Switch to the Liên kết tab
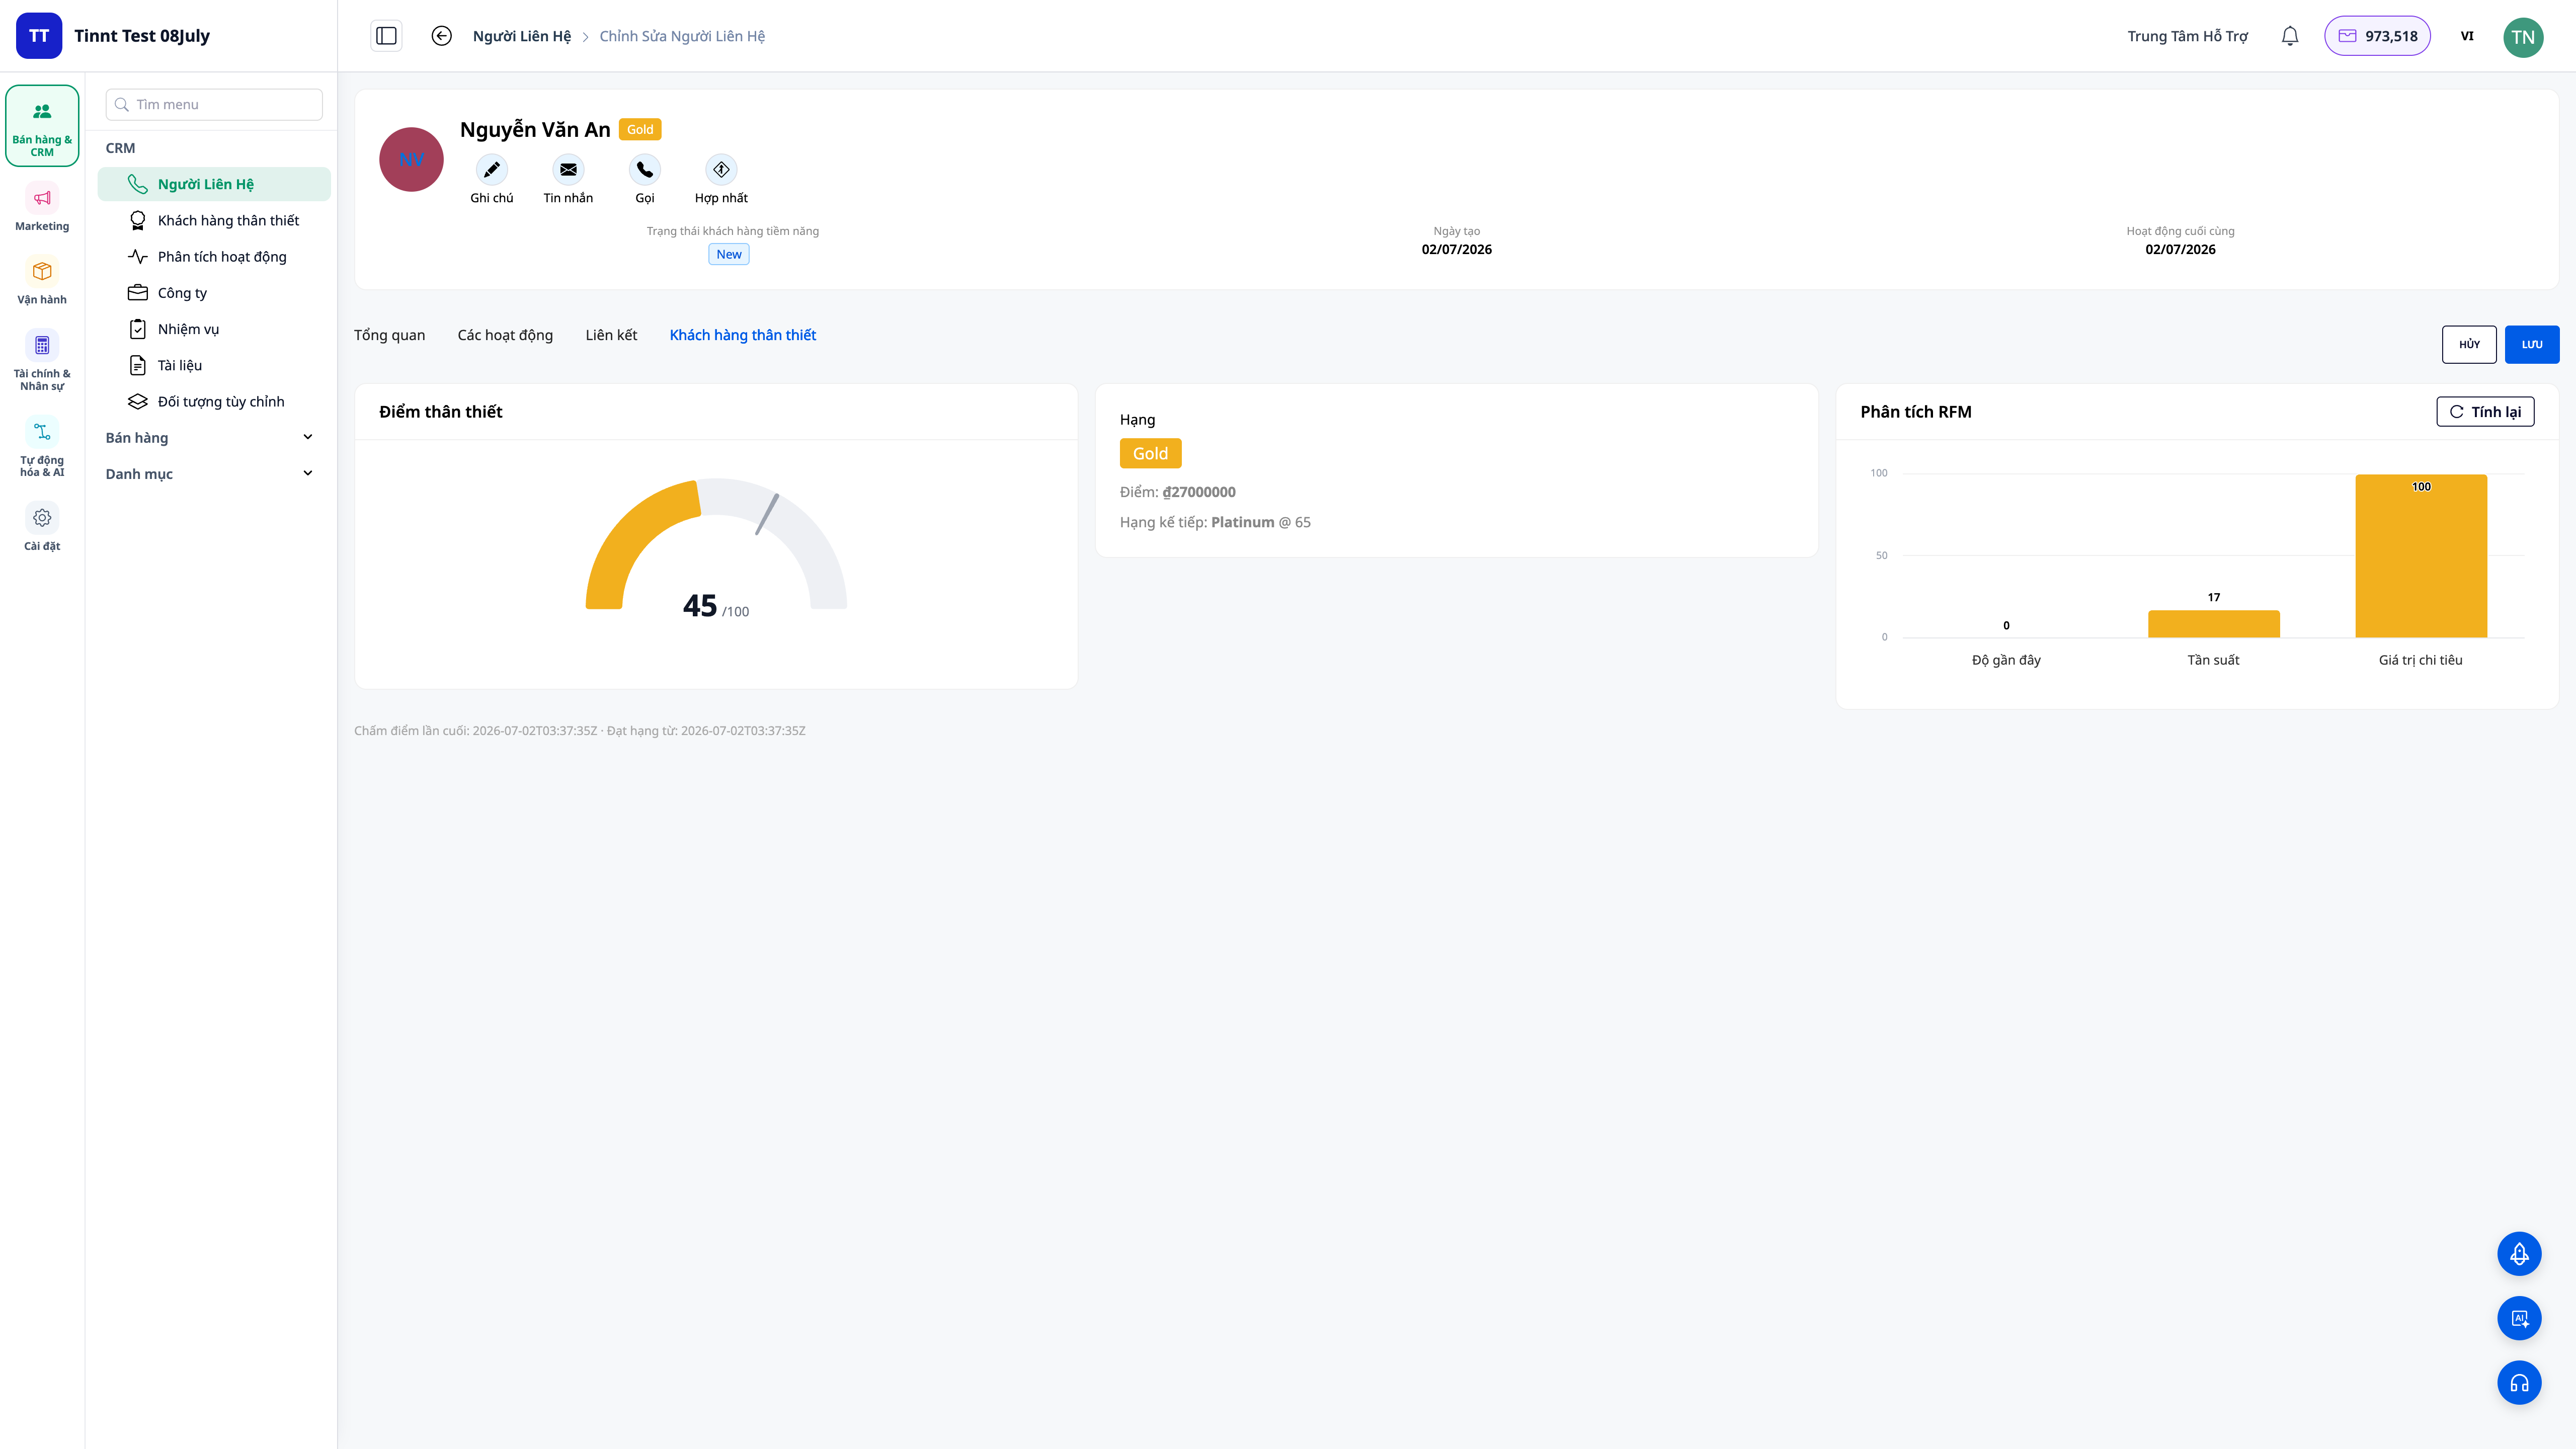 tap(611, 335)
